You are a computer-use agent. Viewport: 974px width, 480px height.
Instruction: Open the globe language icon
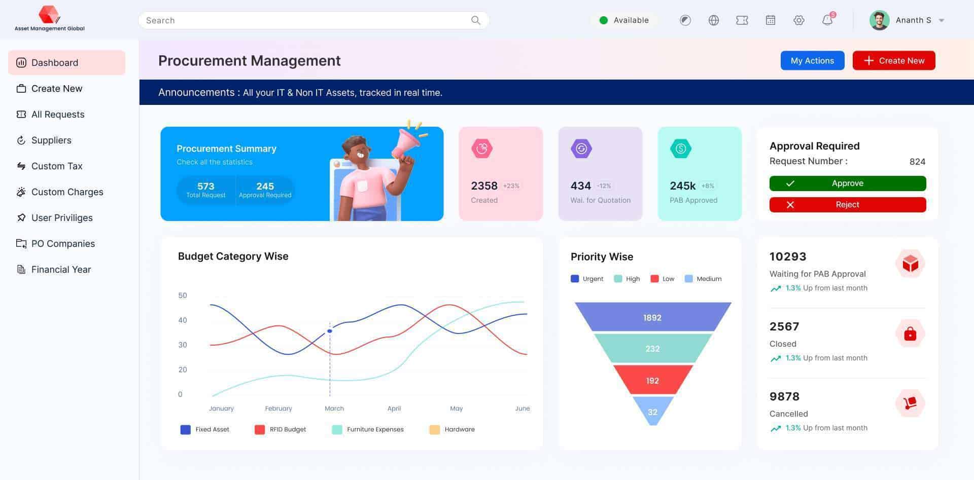coord(713,20)
